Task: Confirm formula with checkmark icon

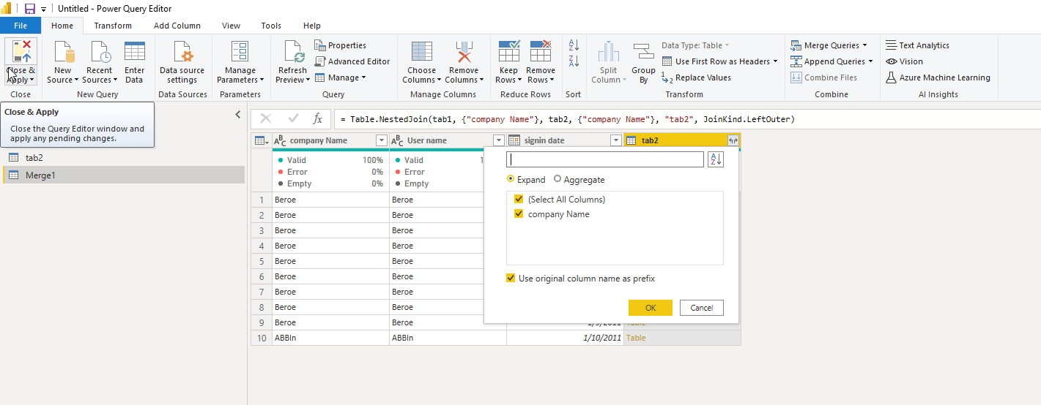Action: (x=293, y=118)
